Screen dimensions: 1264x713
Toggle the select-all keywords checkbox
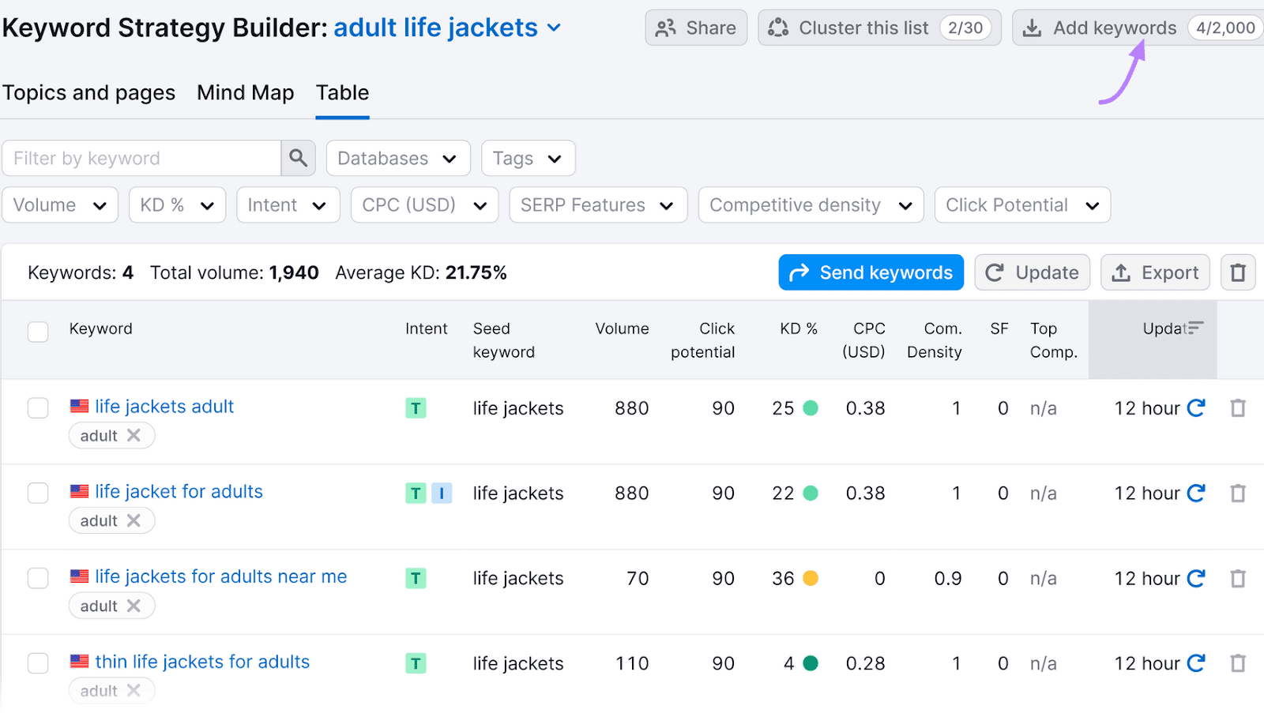38,331
